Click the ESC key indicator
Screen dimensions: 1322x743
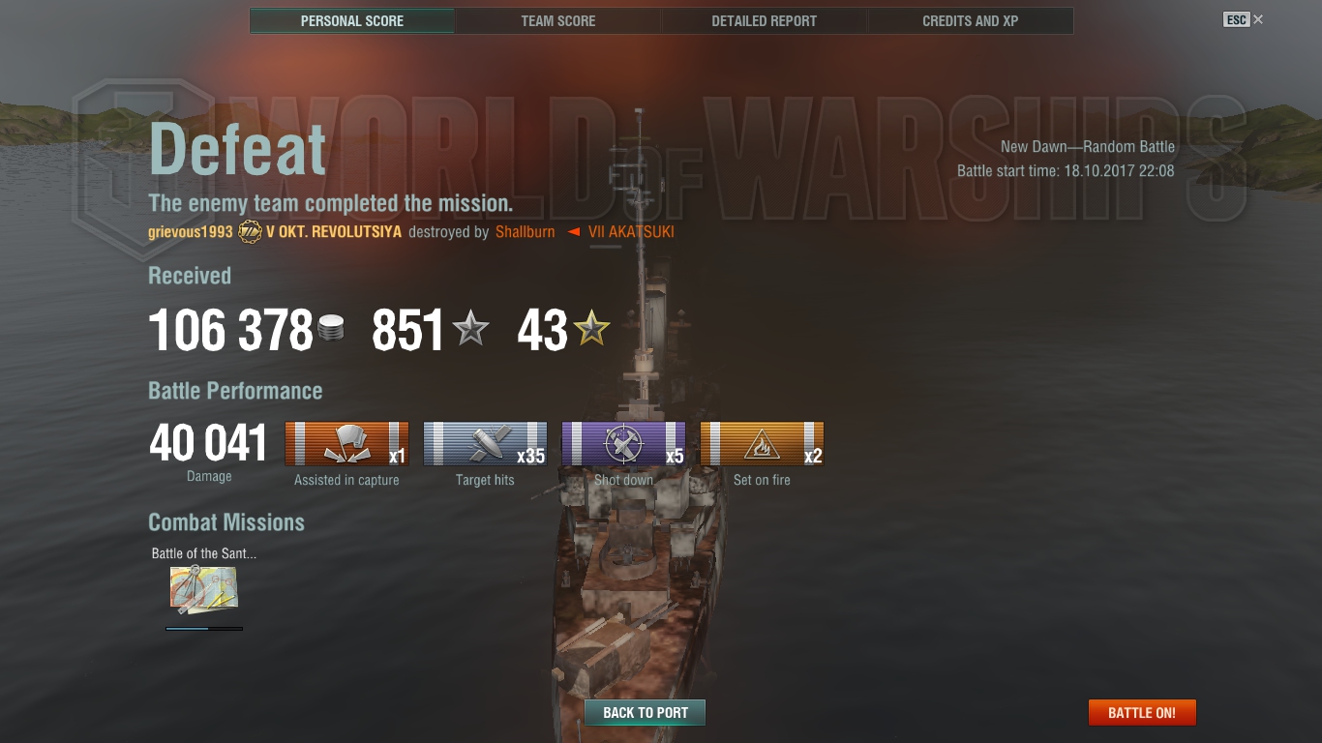[x=1237, y=19]
